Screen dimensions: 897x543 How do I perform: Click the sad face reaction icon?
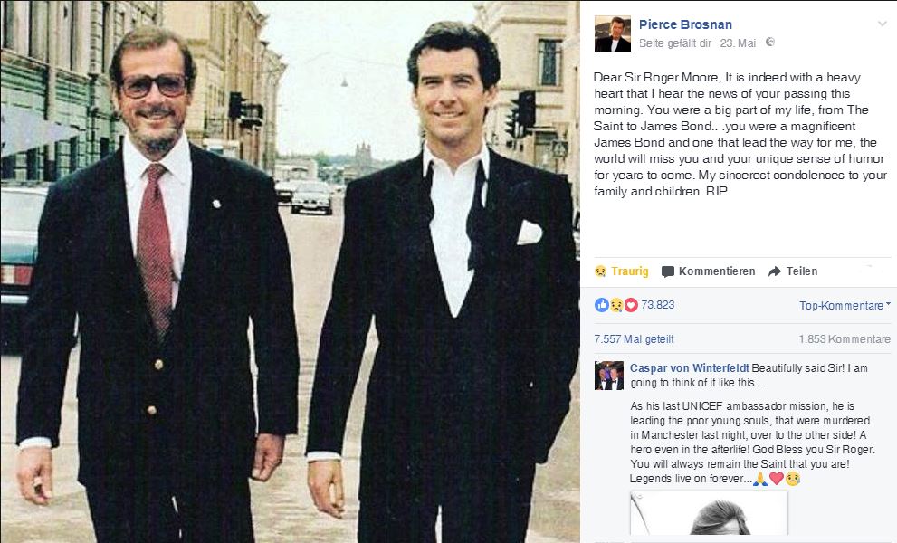click(616, 305)
